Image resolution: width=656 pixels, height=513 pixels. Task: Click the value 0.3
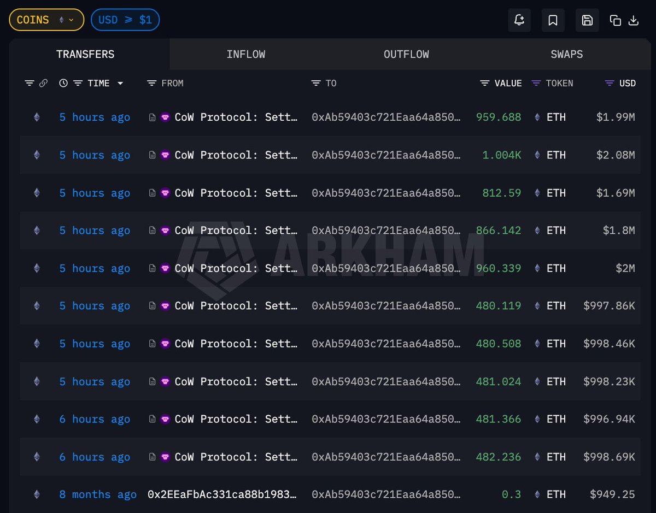pyautogui.click(x=512, y=494)
